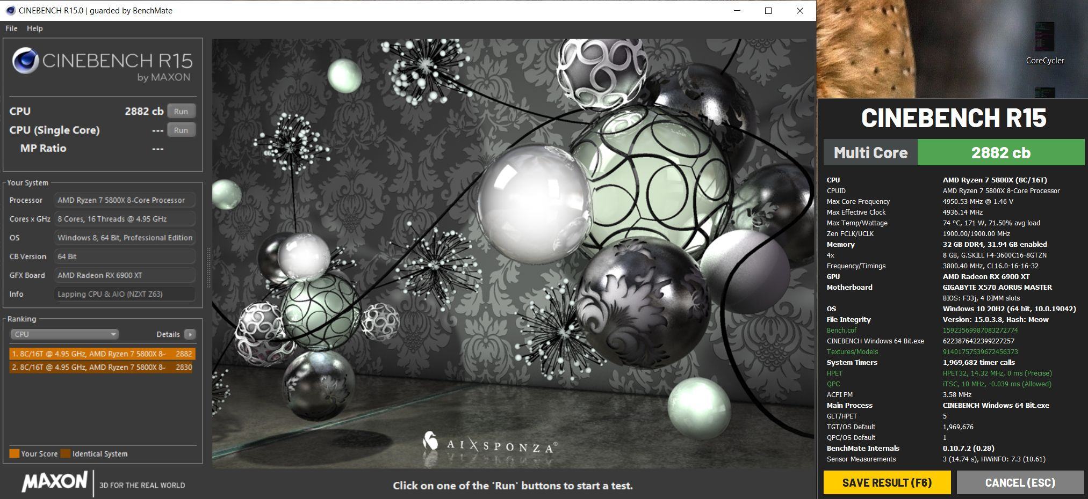Open the File menu
The height and width of the screenshot is (499, 1088).
click(x=11, y=28)
